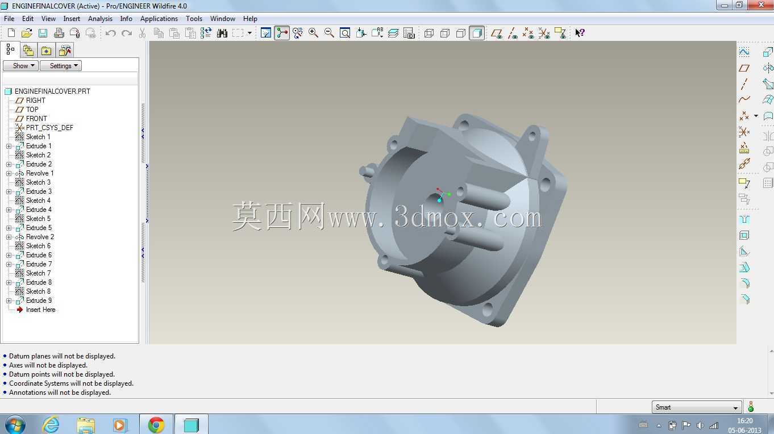Open the Show dropdown
This screenshot has height=434, width=774.
[x=20, y=66]
